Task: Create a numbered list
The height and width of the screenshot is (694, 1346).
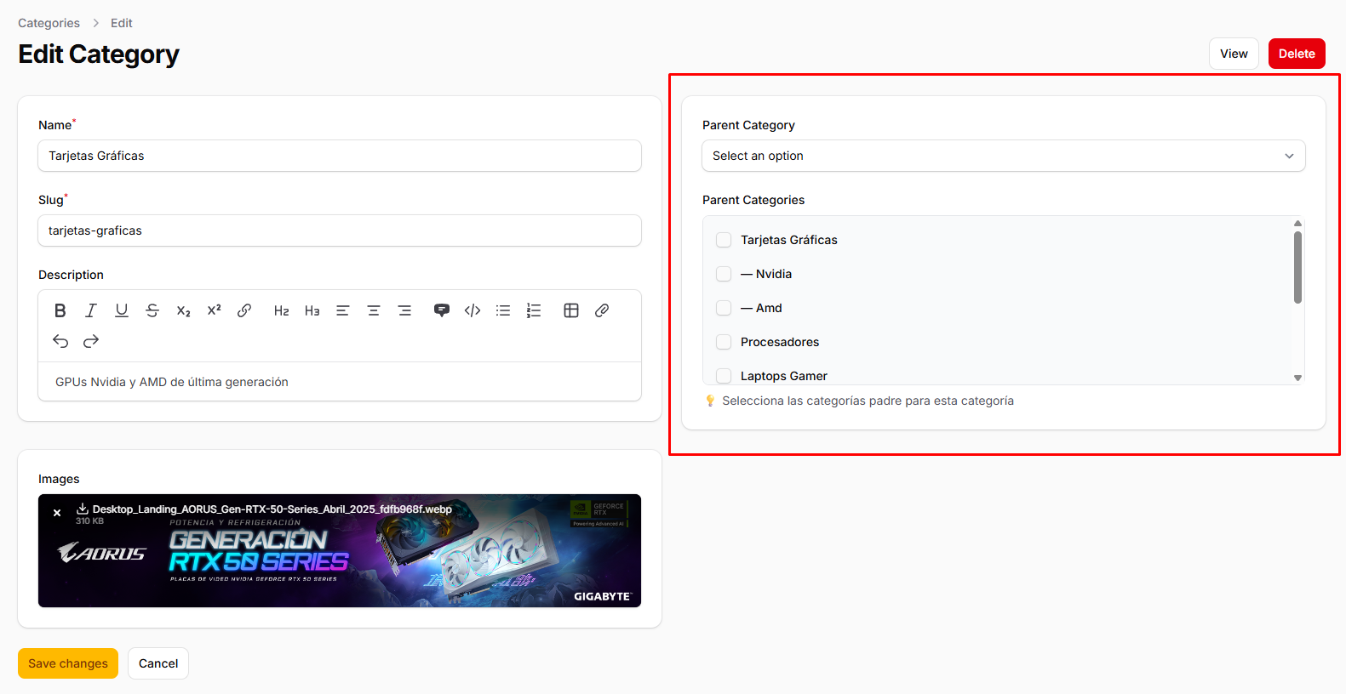Action: coord(534,310)
